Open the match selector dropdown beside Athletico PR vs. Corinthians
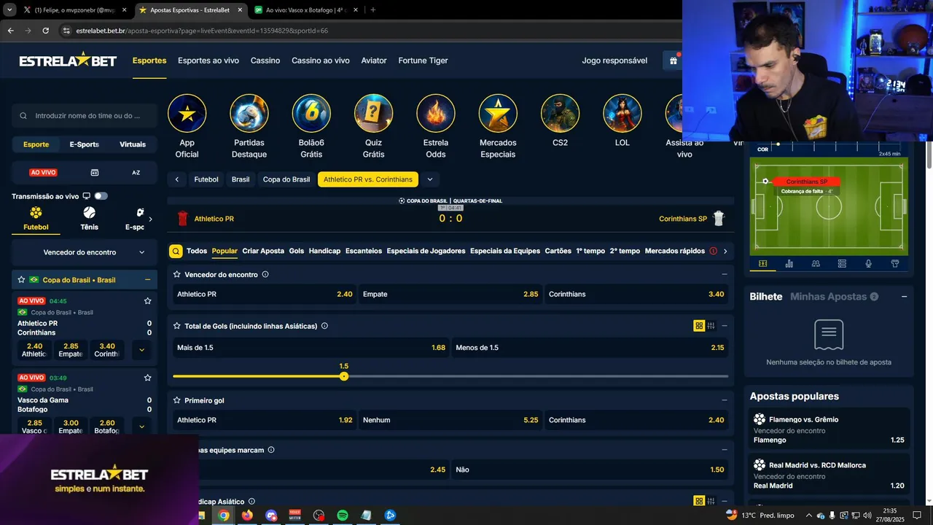The image size is (933, 525). pyautogui.click(x=430, y=179)
